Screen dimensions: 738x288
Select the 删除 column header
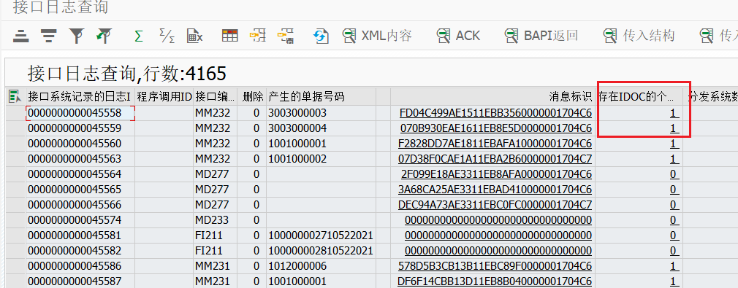(252, 97)
